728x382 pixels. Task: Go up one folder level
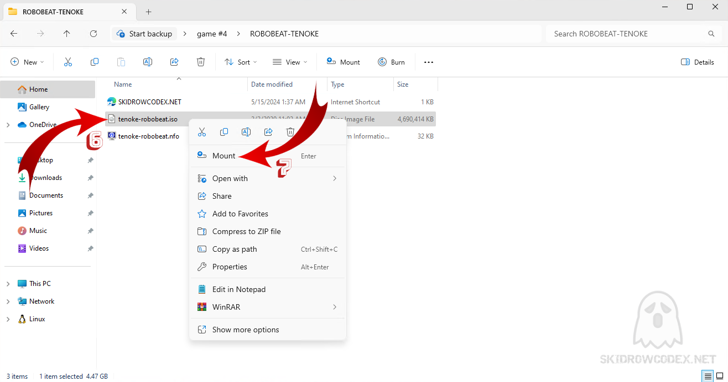tap(67, 34)
